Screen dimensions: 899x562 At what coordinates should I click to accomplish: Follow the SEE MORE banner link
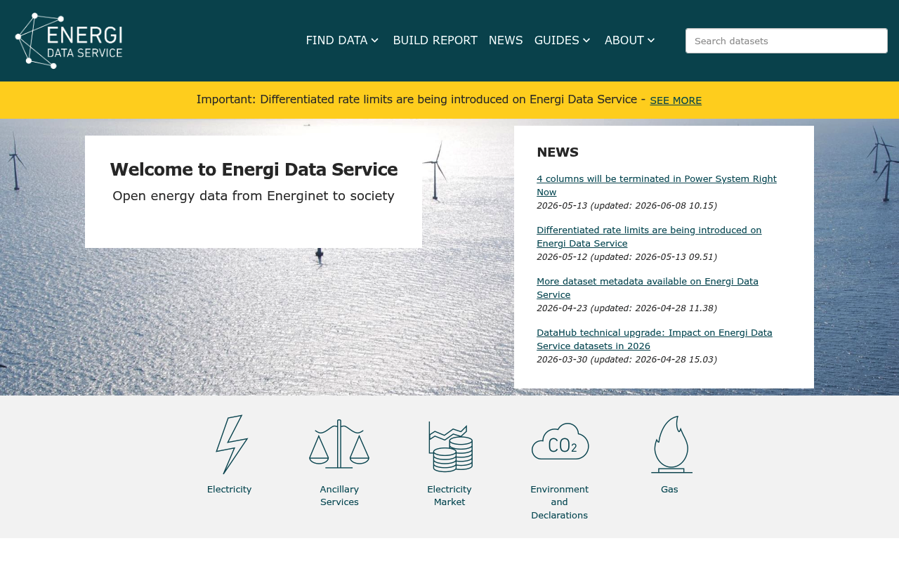676,100
